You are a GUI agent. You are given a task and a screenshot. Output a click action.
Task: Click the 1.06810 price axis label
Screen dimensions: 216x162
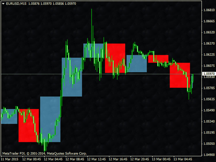[208, 10]
